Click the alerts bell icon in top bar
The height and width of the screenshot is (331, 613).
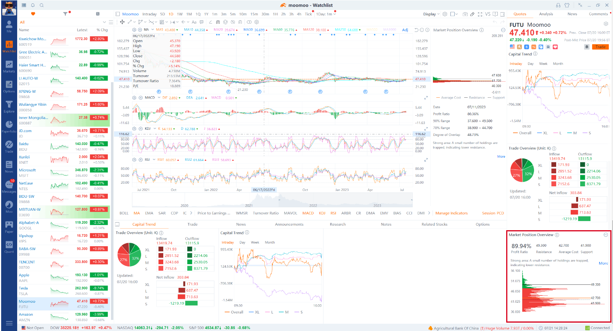coord(33,5)
